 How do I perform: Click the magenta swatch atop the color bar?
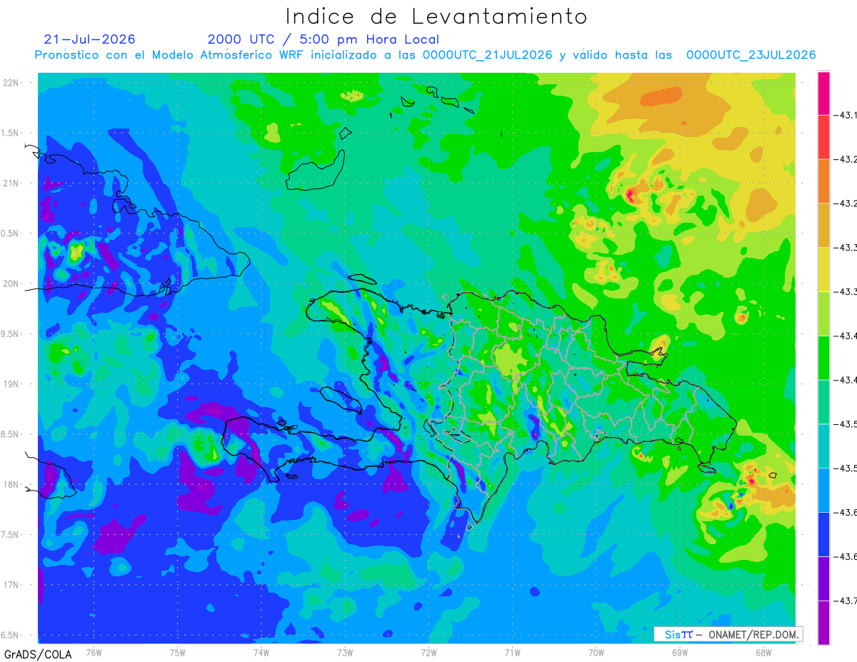823,93
